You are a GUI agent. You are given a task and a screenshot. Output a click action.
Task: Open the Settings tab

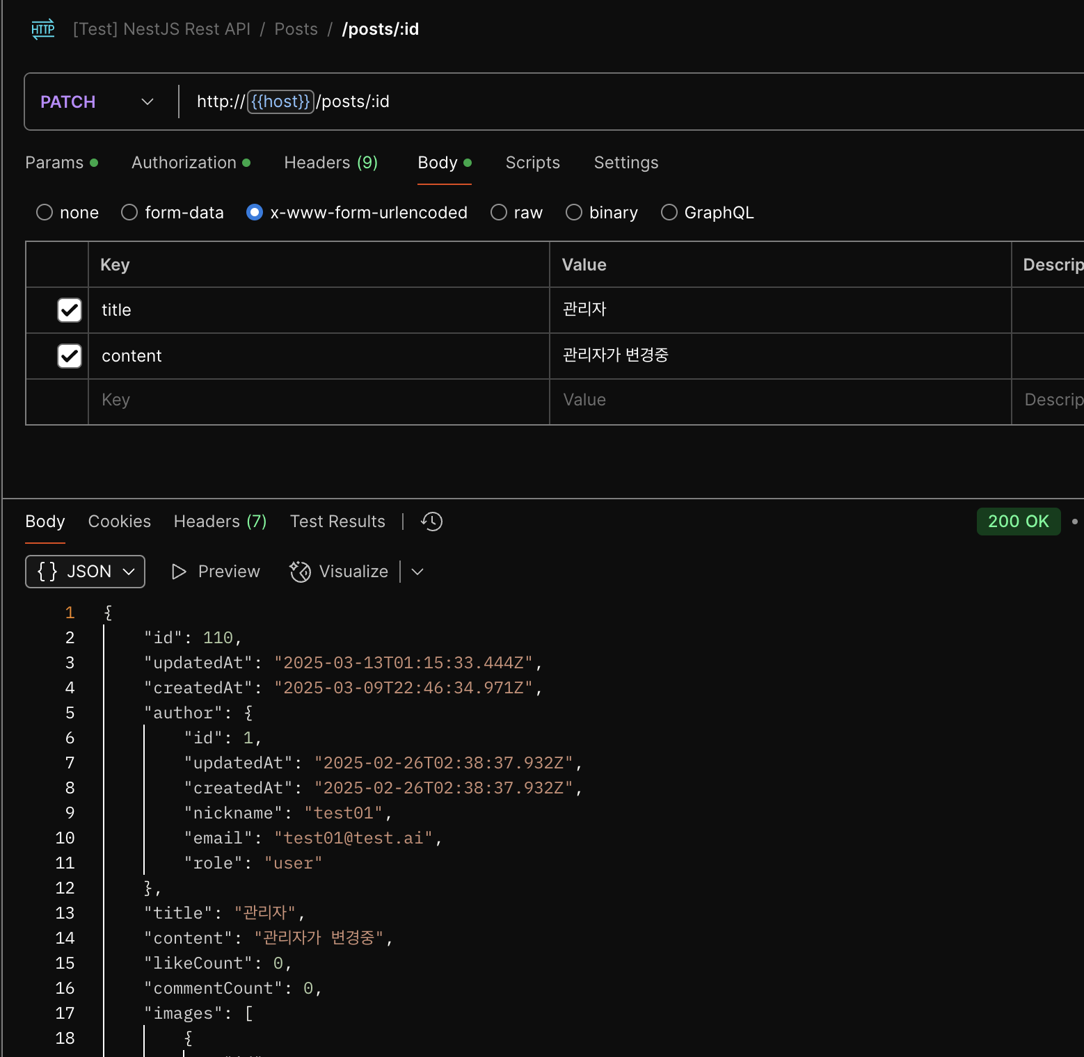(626, 163)
